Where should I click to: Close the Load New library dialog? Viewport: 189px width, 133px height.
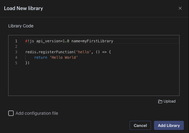click(x=180, y=9)
